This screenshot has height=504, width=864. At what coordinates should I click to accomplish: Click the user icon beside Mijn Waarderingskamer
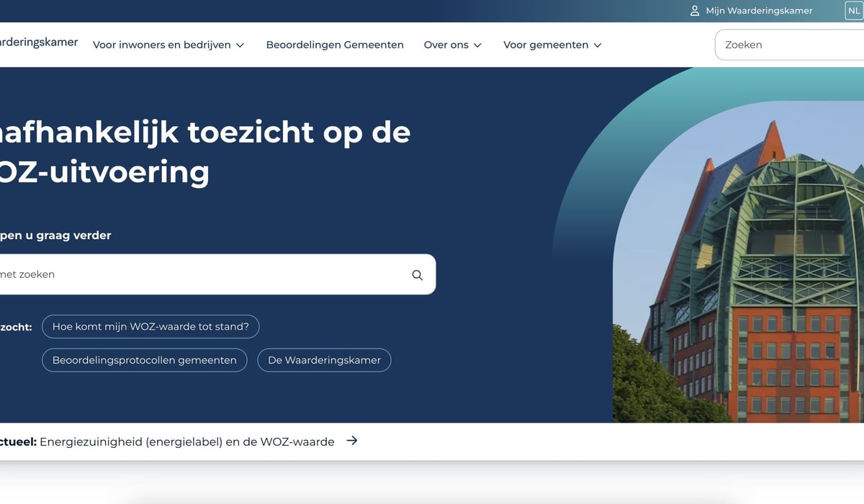pos(695,11)
